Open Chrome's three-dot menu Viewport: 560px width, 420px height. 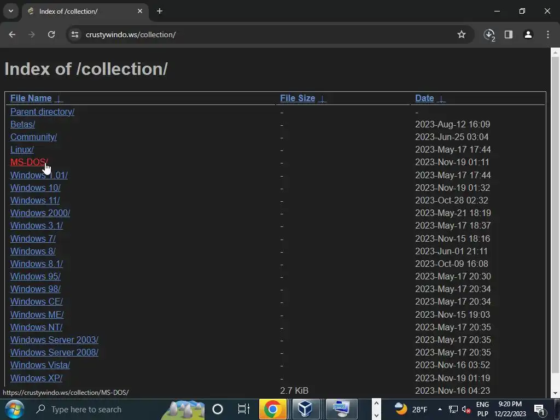point(548,34)
